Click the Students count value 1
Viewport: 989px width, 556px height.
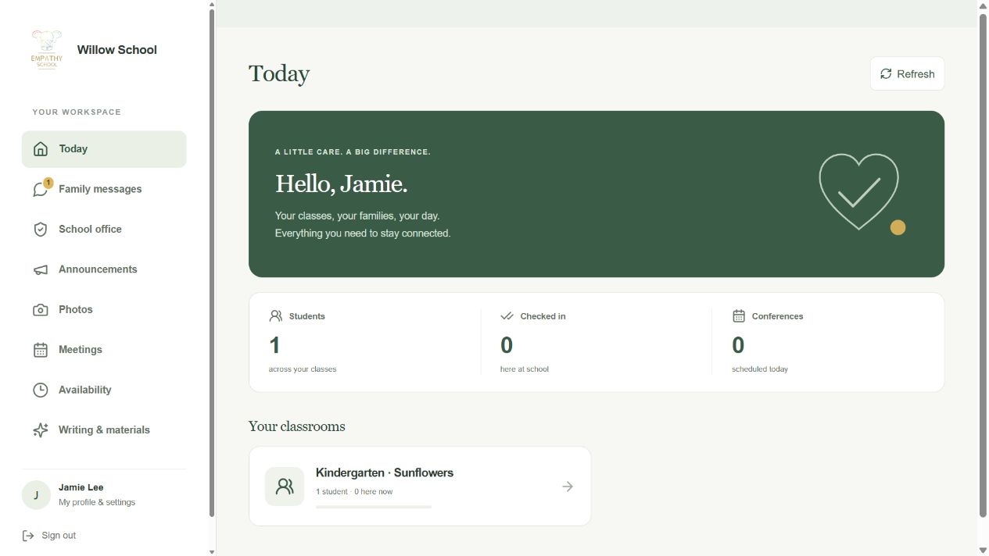point(274,345)
